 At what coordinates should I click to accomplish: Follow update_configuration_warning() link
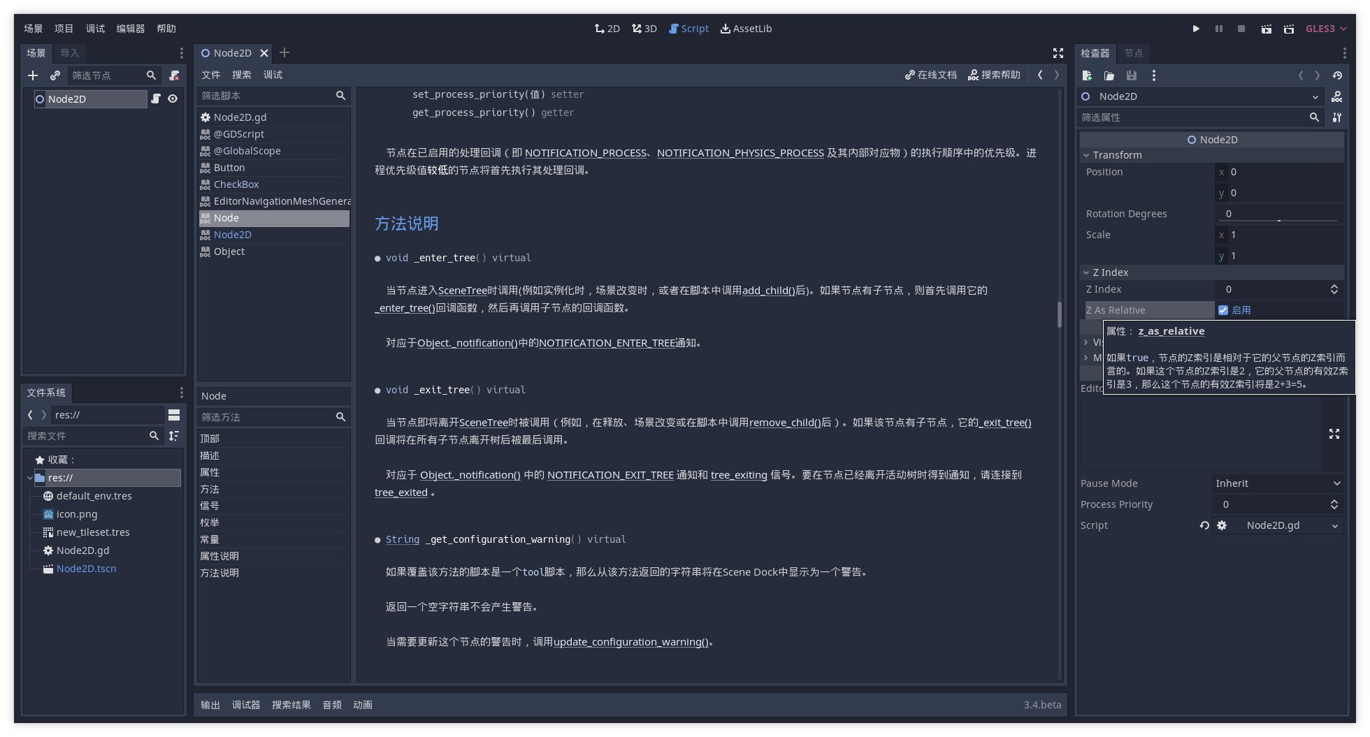click(x=631, y=642)
